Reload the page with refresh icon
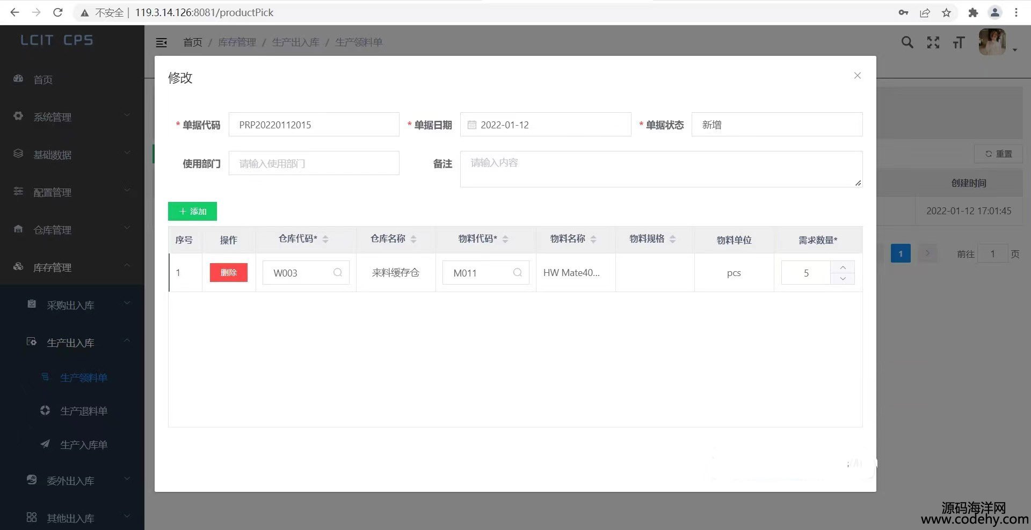1031x530 pixels. (58, 12)
